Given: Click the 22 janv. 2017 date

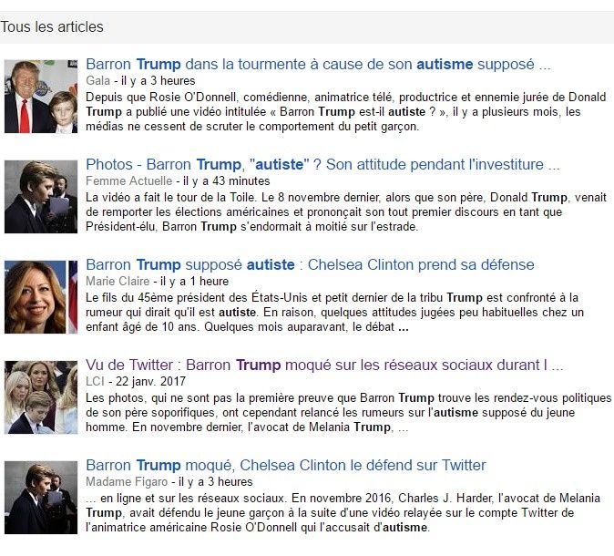Looking at the screenshot, I should click(x=150, y=382).
